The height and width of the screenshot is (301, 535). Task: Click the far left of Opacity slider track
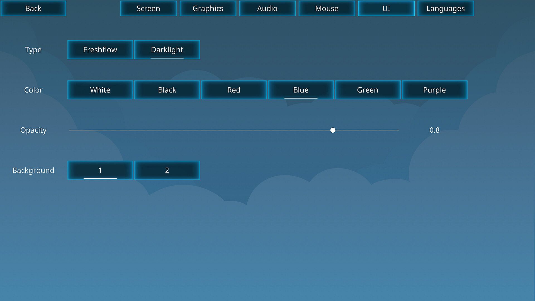pos(70,130)
